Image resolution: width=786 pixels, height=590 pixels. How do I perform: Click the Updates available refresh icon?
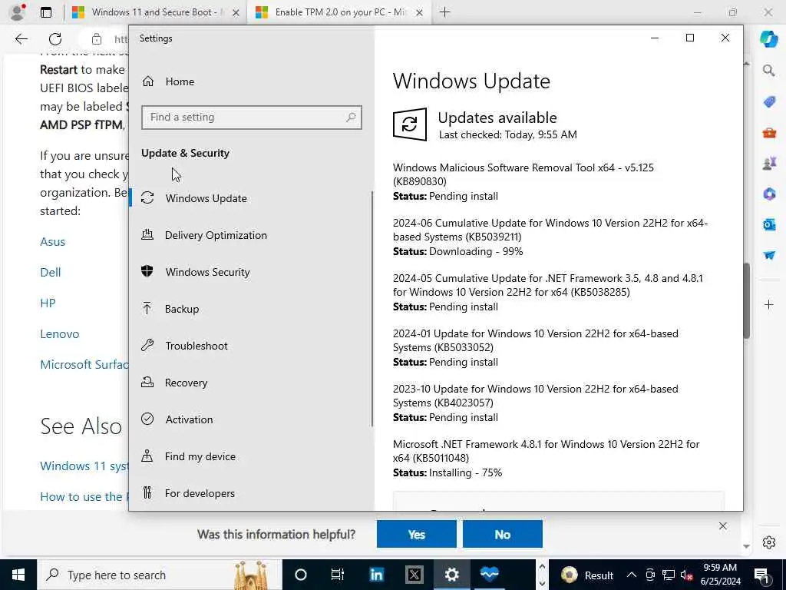pyautogui.click(x=410, y=124)
